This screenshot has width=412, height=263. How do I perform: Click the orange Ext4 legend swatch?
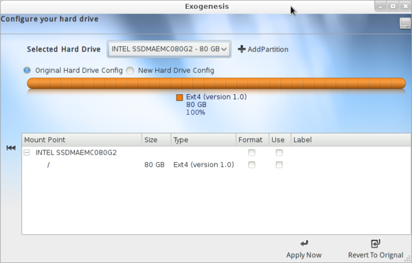[179, 98]
